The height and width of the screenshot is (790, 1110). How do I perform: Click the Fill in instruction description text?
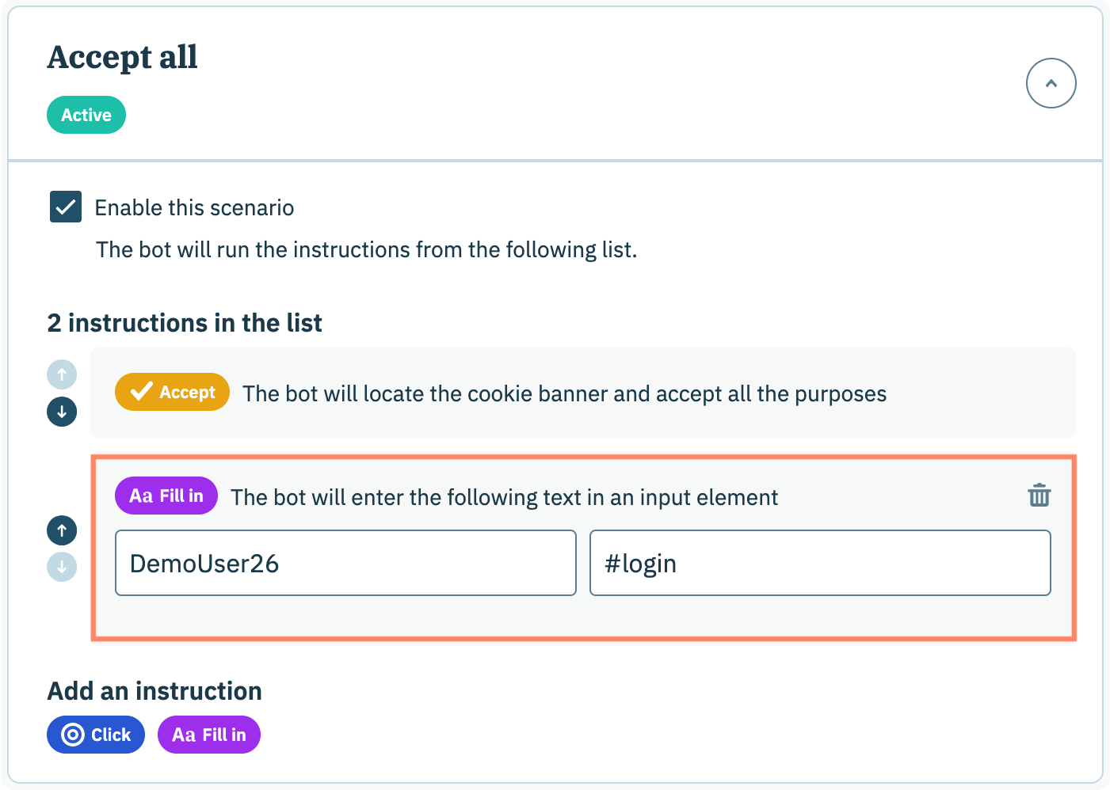coord(504,497)
